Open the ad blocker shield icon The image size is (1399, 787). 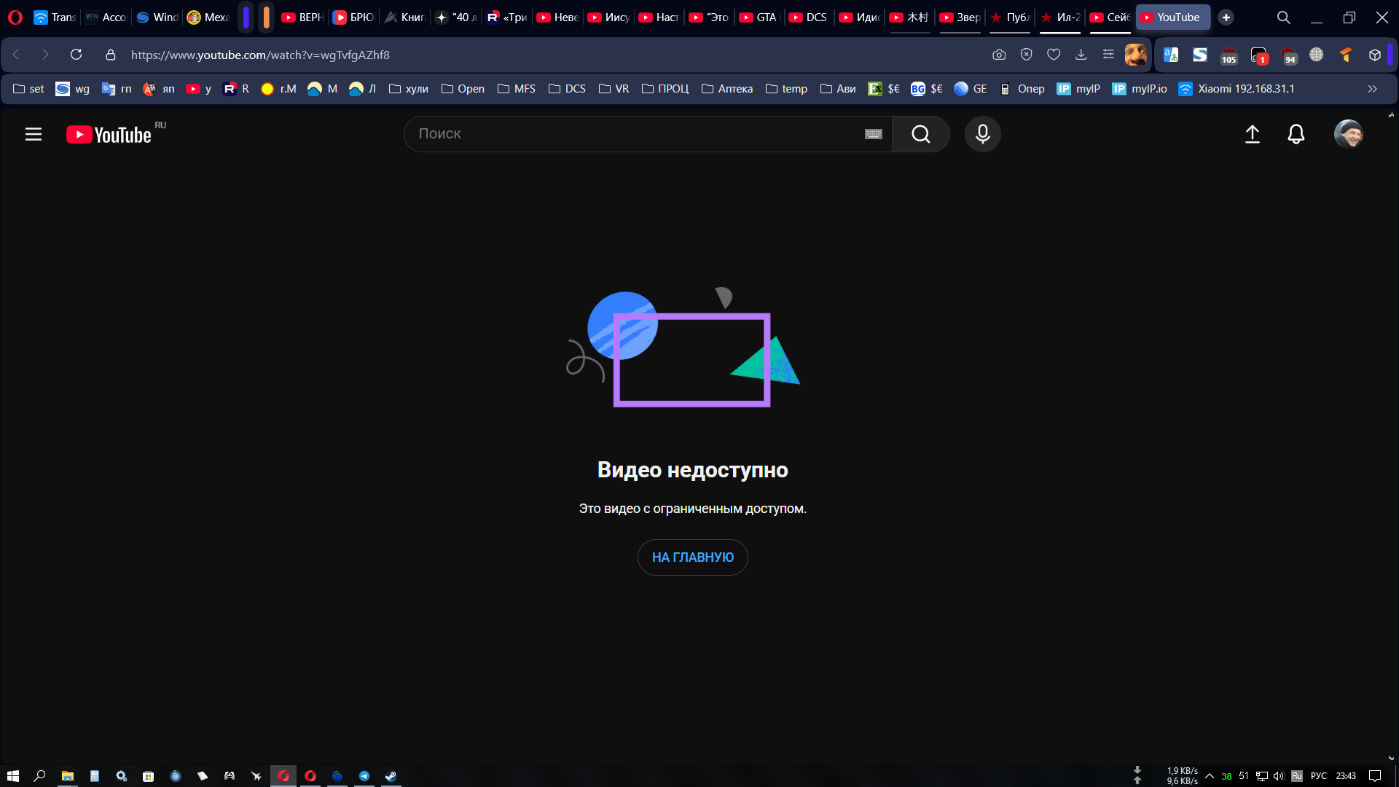coord(1026,55)
